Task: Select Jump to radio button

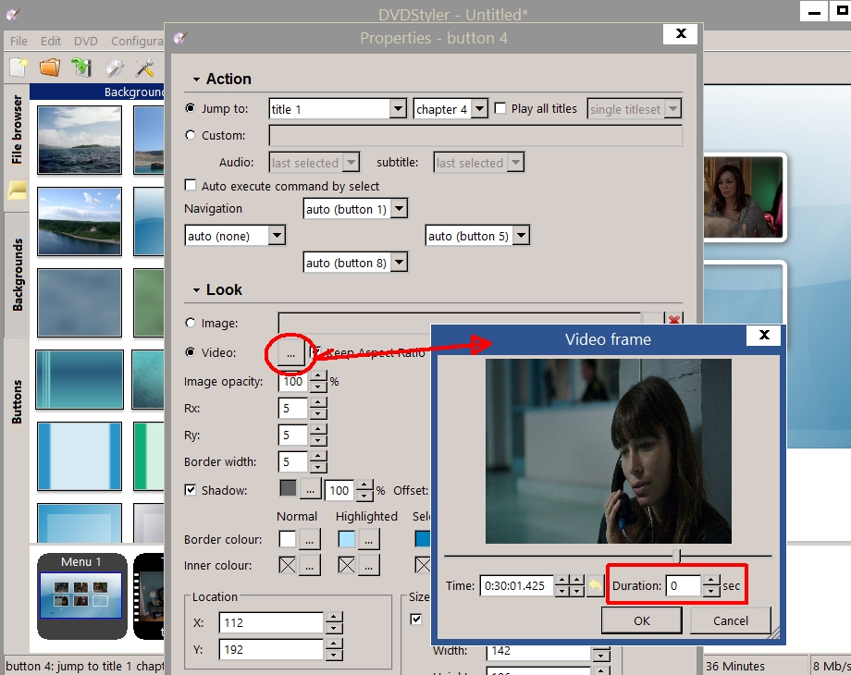Action: pyautogui.click(x=190, y=108)
